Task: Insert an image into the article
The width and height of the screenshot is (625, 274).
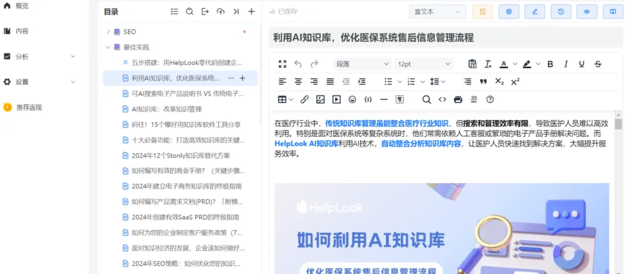Action: pyautogui.click(x=320, y=100)
